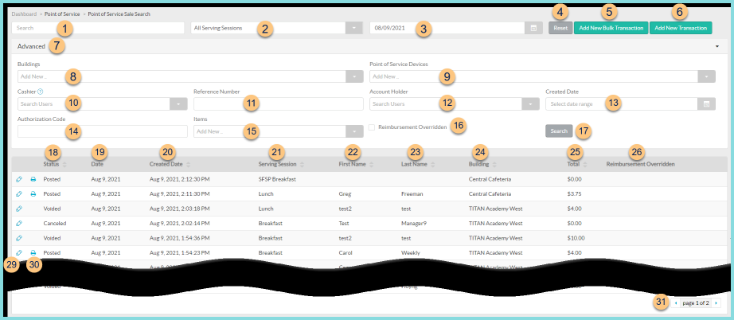Screen dimensions: 734x320
Task: Open the Items dropdown
Action: pyautogui.click(x=354, y=131)
